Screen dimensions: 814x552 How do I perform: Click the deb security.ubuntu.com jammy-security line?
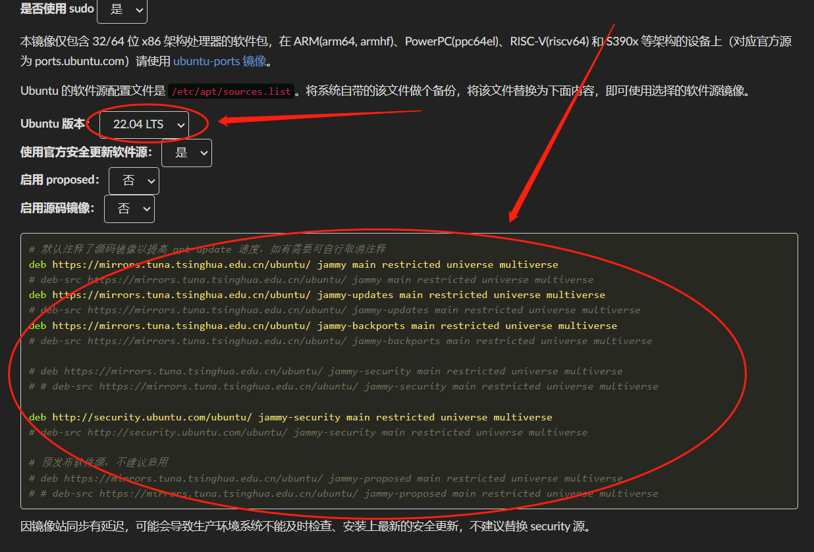[290, 417]
